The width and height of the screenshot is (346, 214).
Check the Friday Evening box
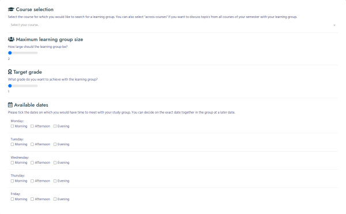pos(55,199)
